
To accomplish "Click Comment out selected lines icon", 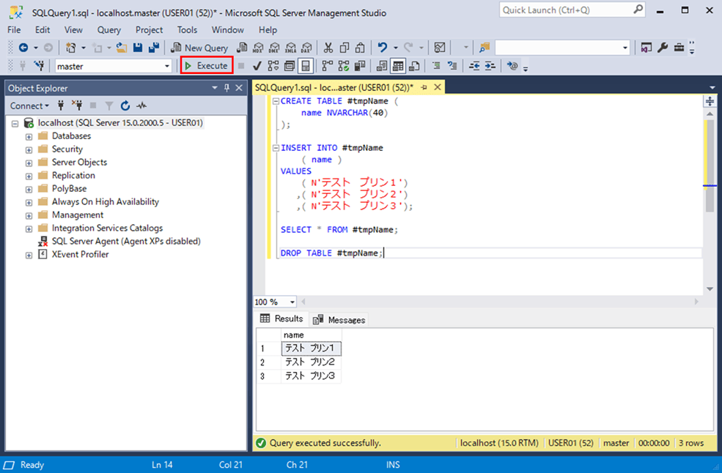I will coord(436,66).
